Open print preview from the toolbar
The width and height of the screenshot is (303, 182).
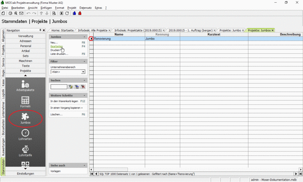16,13
